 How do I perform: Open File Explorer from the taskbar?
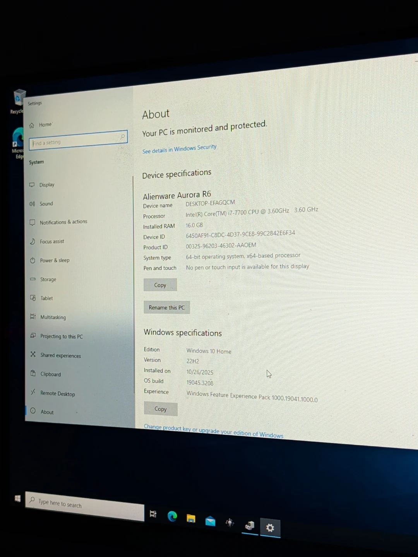coord(191,519)
